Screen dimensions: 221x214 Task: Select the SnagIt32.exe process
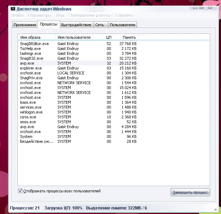click(78, 58)
